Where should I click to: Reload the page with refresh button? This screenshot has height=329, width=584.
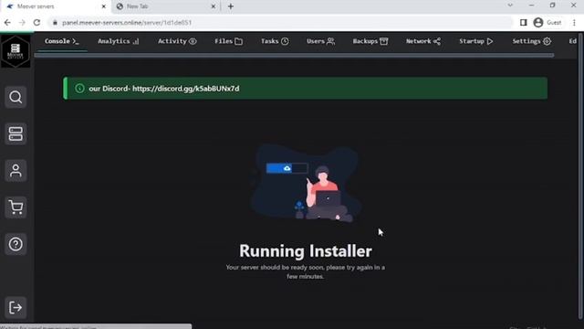point(36,23)
